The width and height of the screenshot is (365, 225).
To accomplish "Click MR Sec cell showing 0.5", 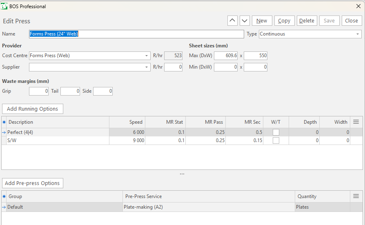I will pos(245,132).
